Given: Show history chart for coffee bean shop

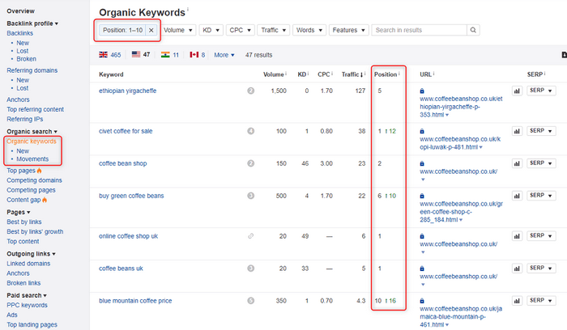Looking at the screenshot, I should (x=517, y=163).
